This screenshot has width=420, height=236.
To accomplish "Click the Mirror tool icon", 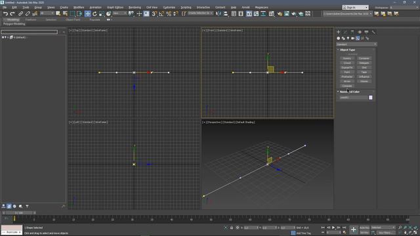I will [219, 13].
